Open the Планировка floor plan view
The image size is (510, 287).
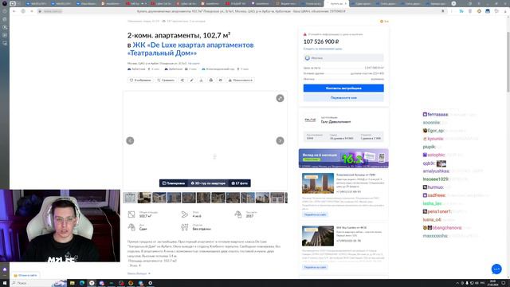click(x=174, y=183)
